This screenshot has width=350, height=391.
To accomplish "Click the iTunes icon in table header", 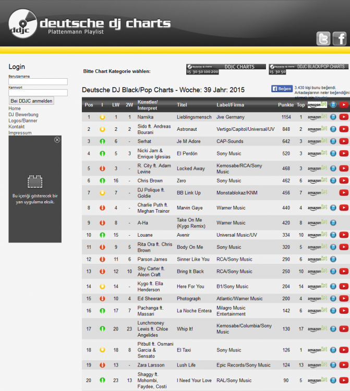I will [333, 105].
